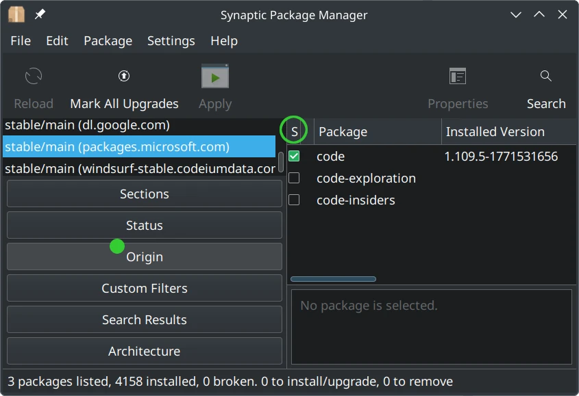Sort by the Package column header
Viewport: 579px width, 396px height.
(377, 132)
